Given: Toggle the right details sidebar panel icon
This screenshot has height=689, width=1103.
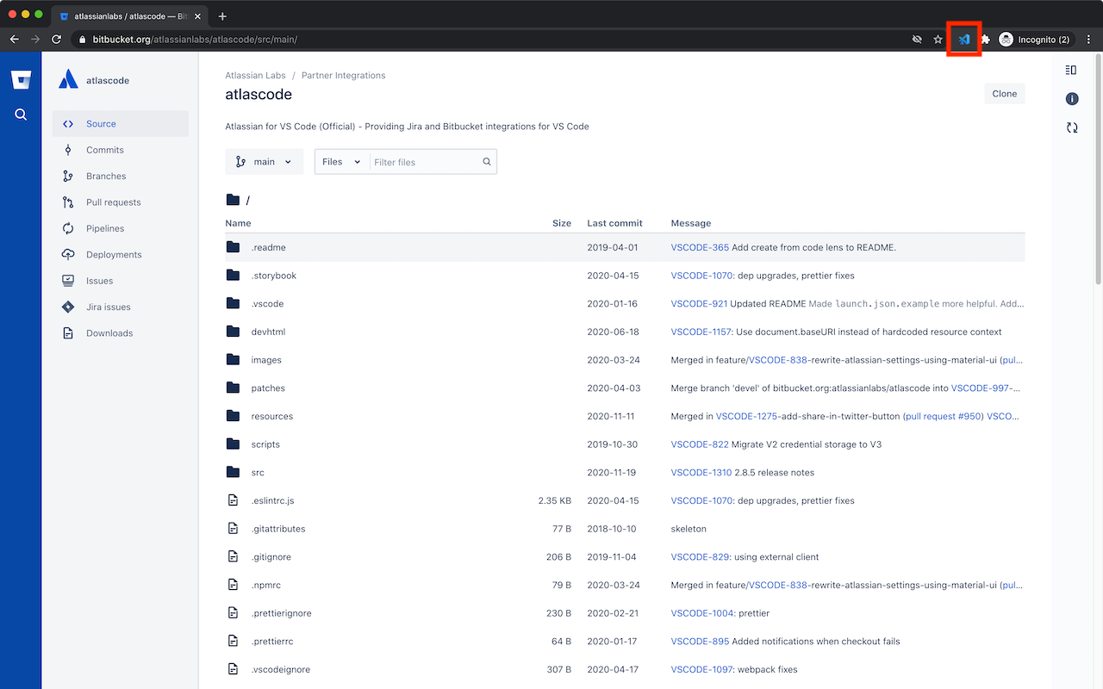Looking at the screenshot, I should [1071, 70].
